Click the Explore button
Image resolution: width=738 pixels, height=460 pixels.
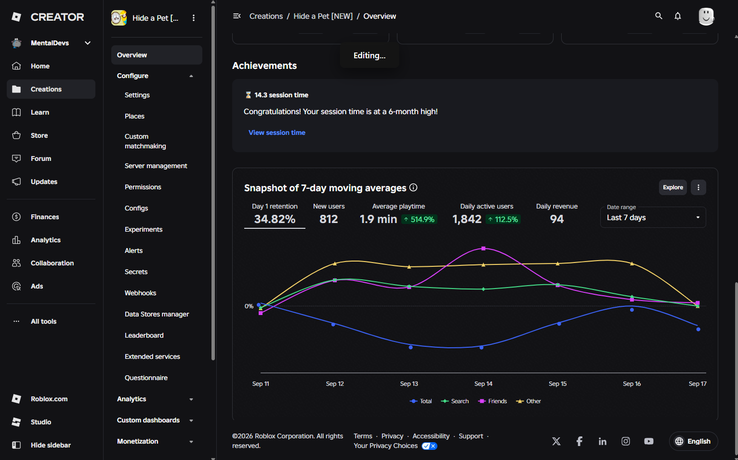tap(673, 187)
